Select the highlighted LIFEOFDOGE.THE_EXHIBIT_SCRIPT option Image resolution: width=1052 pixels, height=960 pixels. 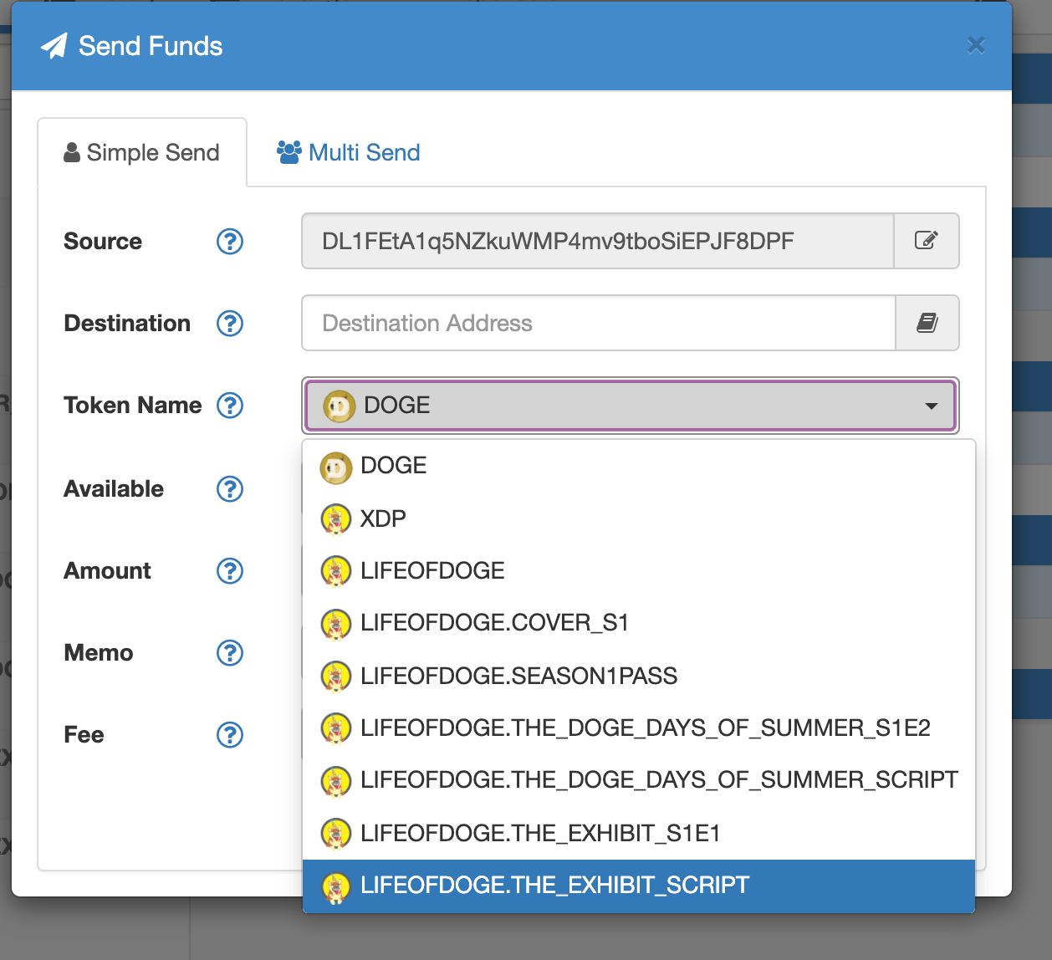[x=639, y=886]
